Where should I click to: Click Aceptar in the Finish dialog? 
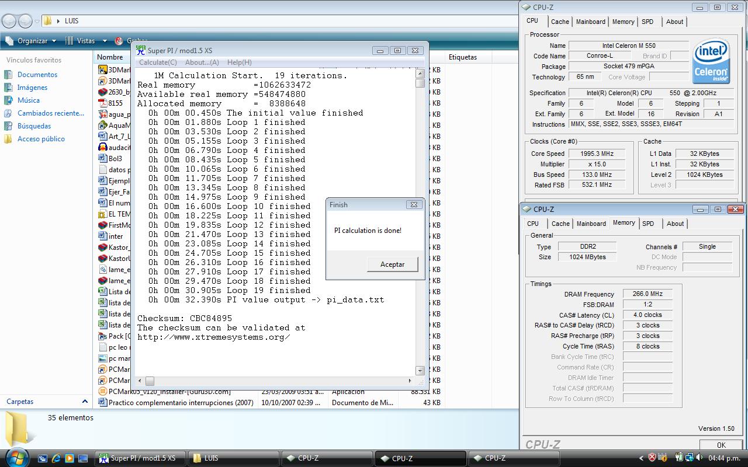pos(392,264)
